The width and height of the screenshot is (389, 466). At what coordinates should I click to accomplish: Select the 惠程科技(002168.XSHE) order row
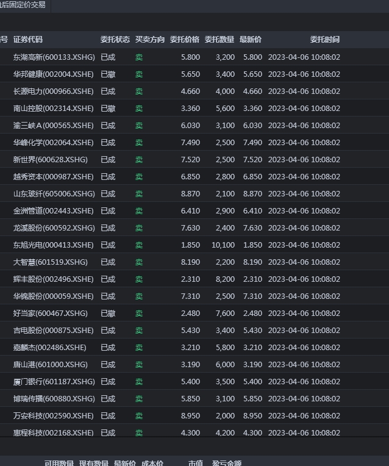coord(194,431)
